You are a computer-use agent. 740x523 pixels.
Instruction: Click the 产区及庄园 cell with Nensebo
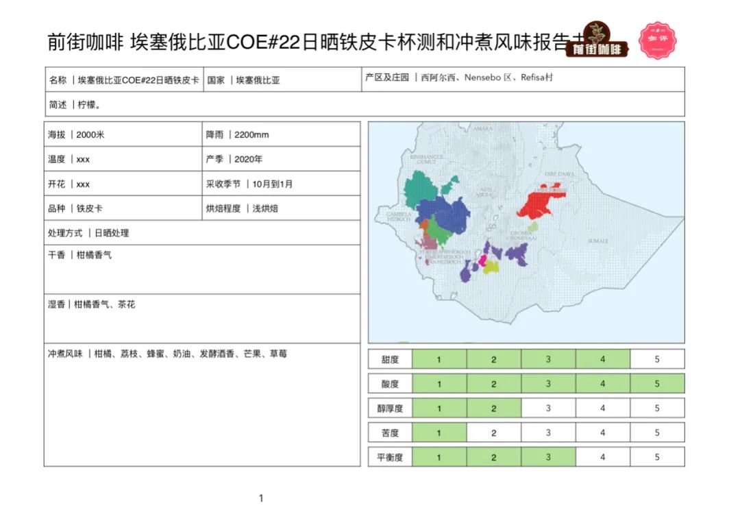[523, 80]
